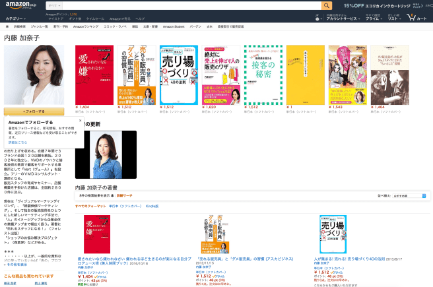Image resolution: width=433 pixels, height=287 pixels.
Task: Open the 絶対に売上を伸ばす人の販売のワザ cover
Action: click(x=221, y=75)
